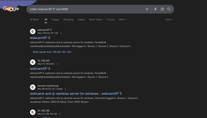Click the magnifying glass search button
Image resolution: width=207 pixels, height=118 pixels.
point(169,9)
